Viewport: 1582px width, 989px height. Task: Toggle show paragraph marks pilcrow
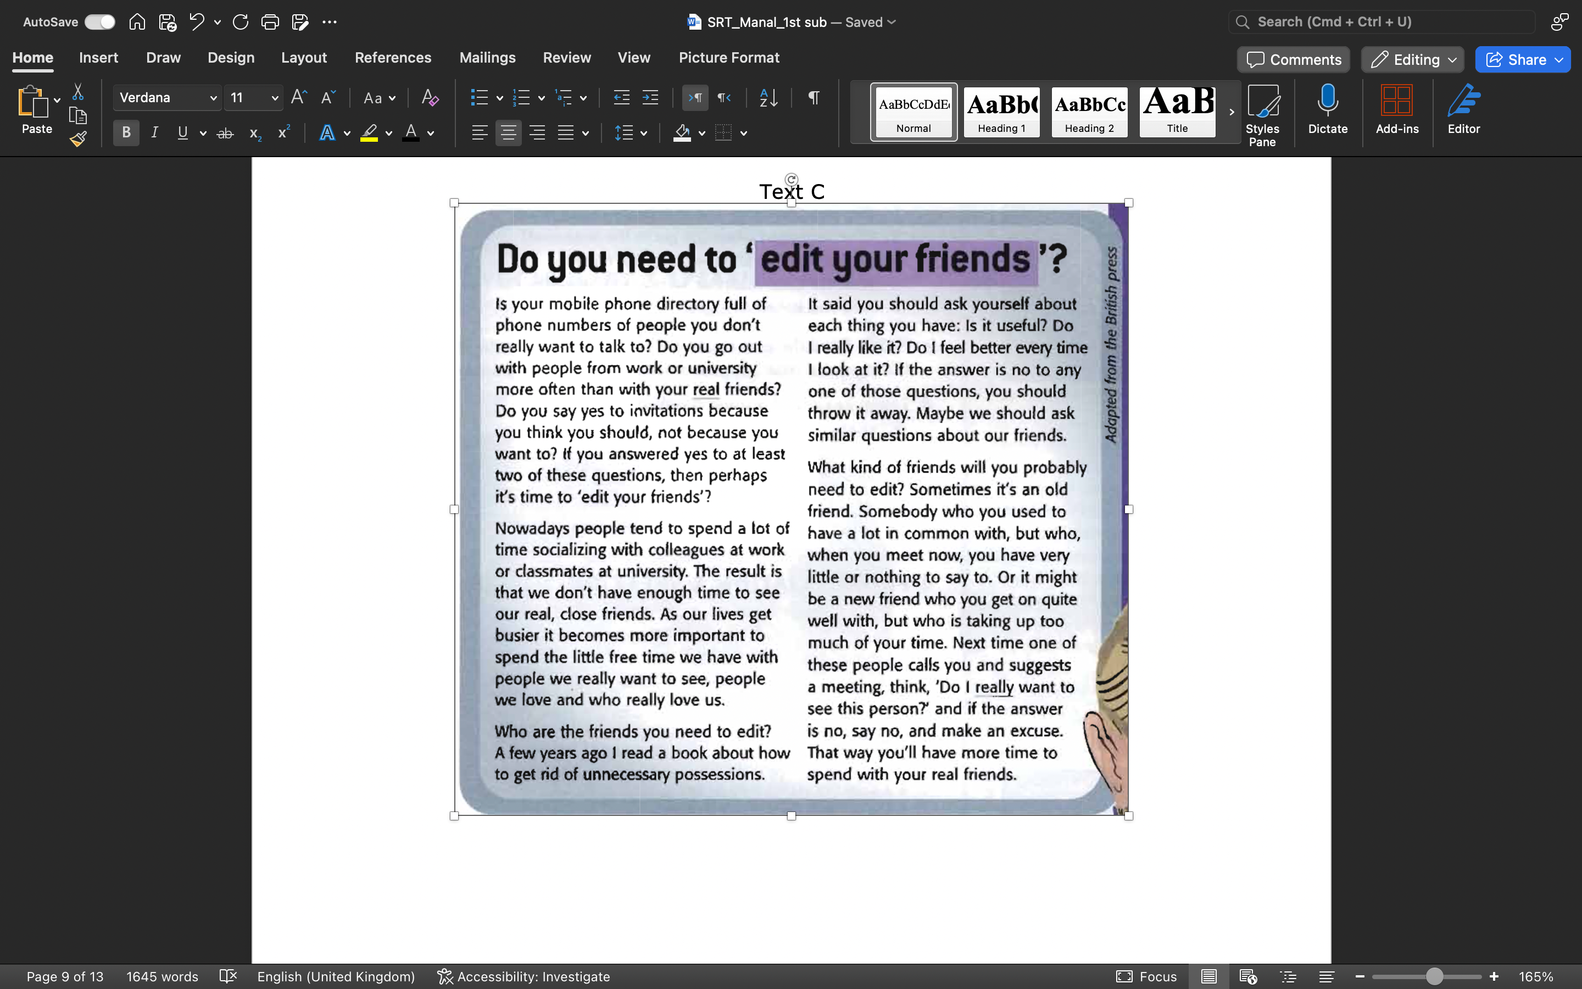(x=813, y=97)
